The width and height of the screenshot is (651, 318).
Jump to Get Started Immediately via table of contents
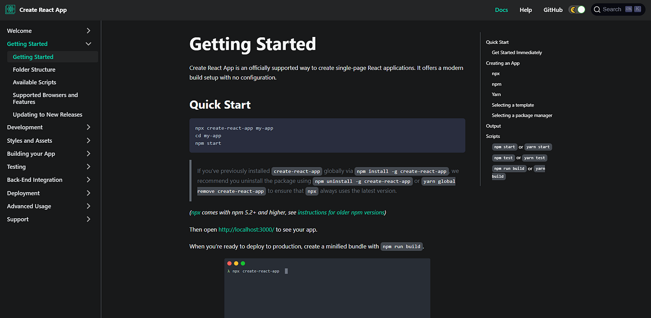point(516,52)
